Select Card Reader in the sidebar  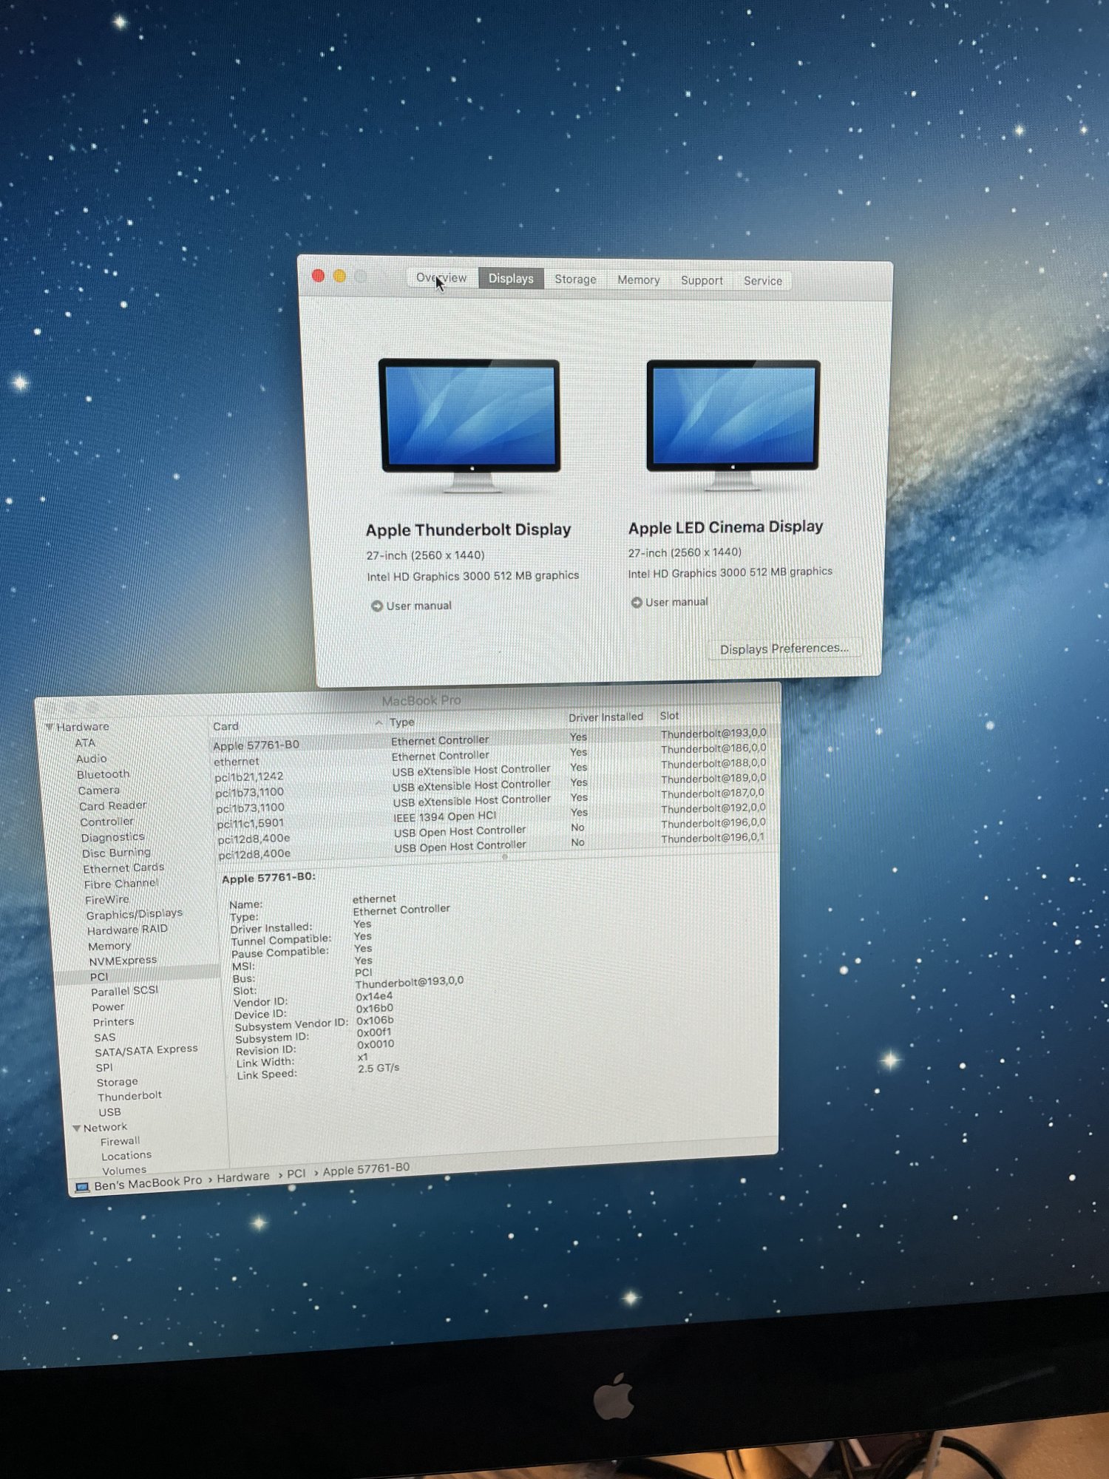(112, 806)
